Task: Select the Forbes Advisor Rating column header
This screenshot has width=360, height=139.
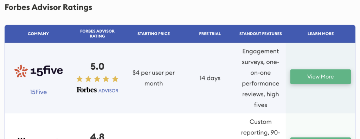Action: pos(97,34)
